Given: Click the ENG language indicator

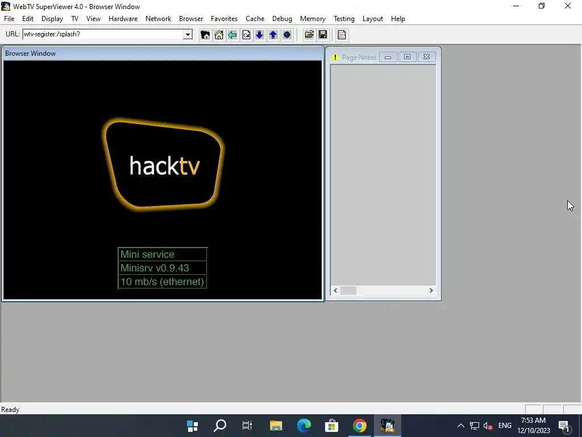Looking at the screenshot, I should (x=505, y=426).
